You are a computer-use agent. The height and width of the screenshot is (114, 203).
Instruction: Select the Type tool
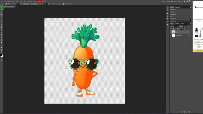[x=2, y=40]
